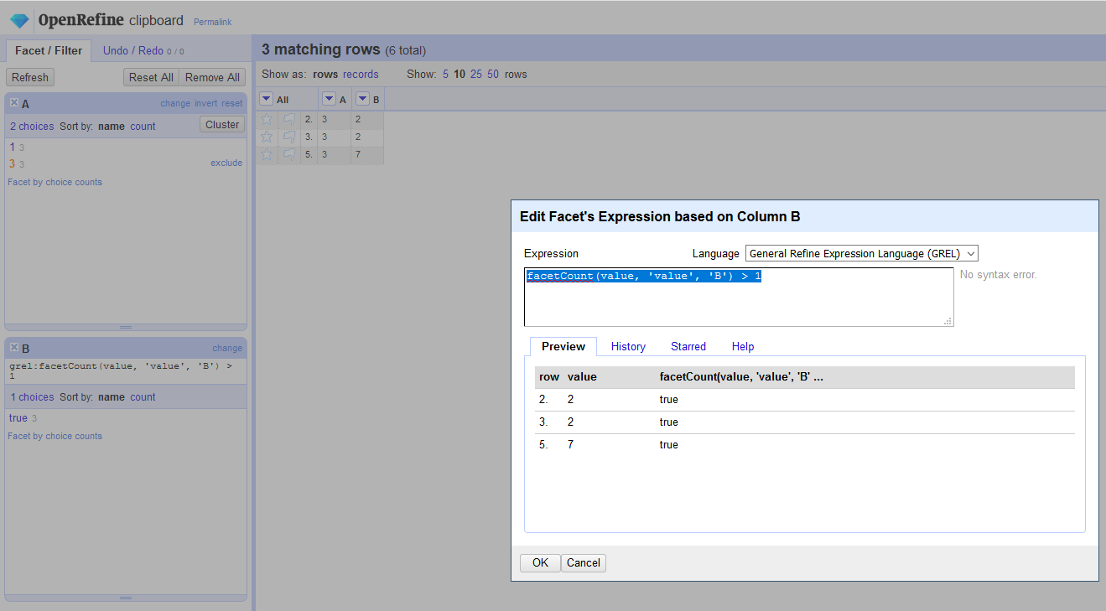Click change link in facet A
Viewport: 1106px width, 611px height.
(175, 104)
